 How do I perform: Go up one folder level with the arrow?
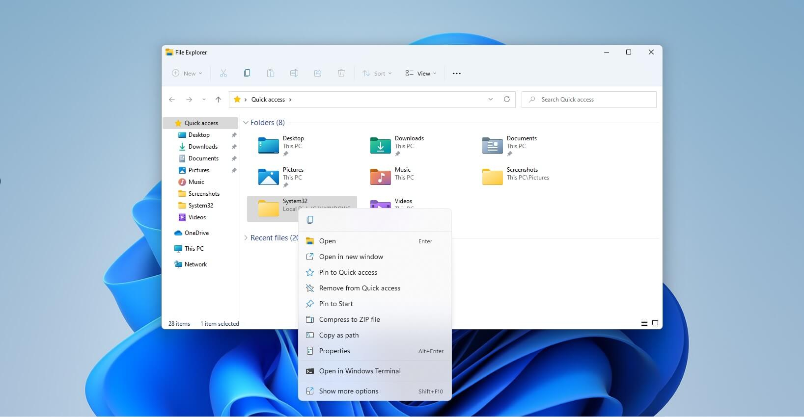(218, 100)
